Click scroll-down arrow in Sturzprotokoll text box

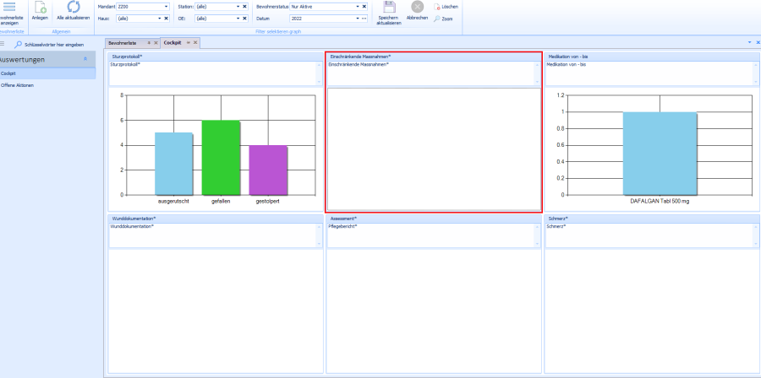(319, 83)
